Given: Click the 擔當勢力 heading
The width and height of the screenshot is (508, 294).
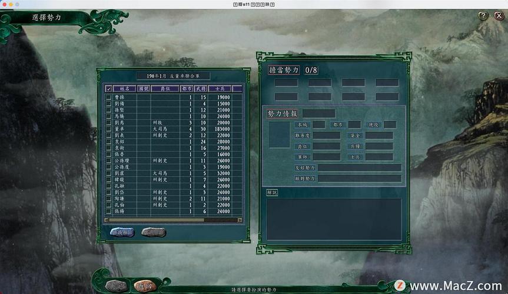Looking at the screenshot, I should click(284, 70).
